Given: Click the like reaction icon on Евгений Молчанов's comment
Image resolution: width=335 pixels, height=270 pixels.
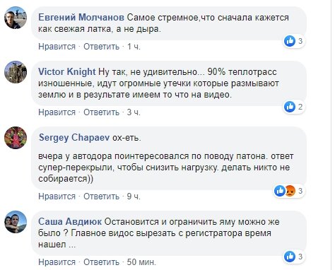Looking at the screenshot, I should [290, 41].
